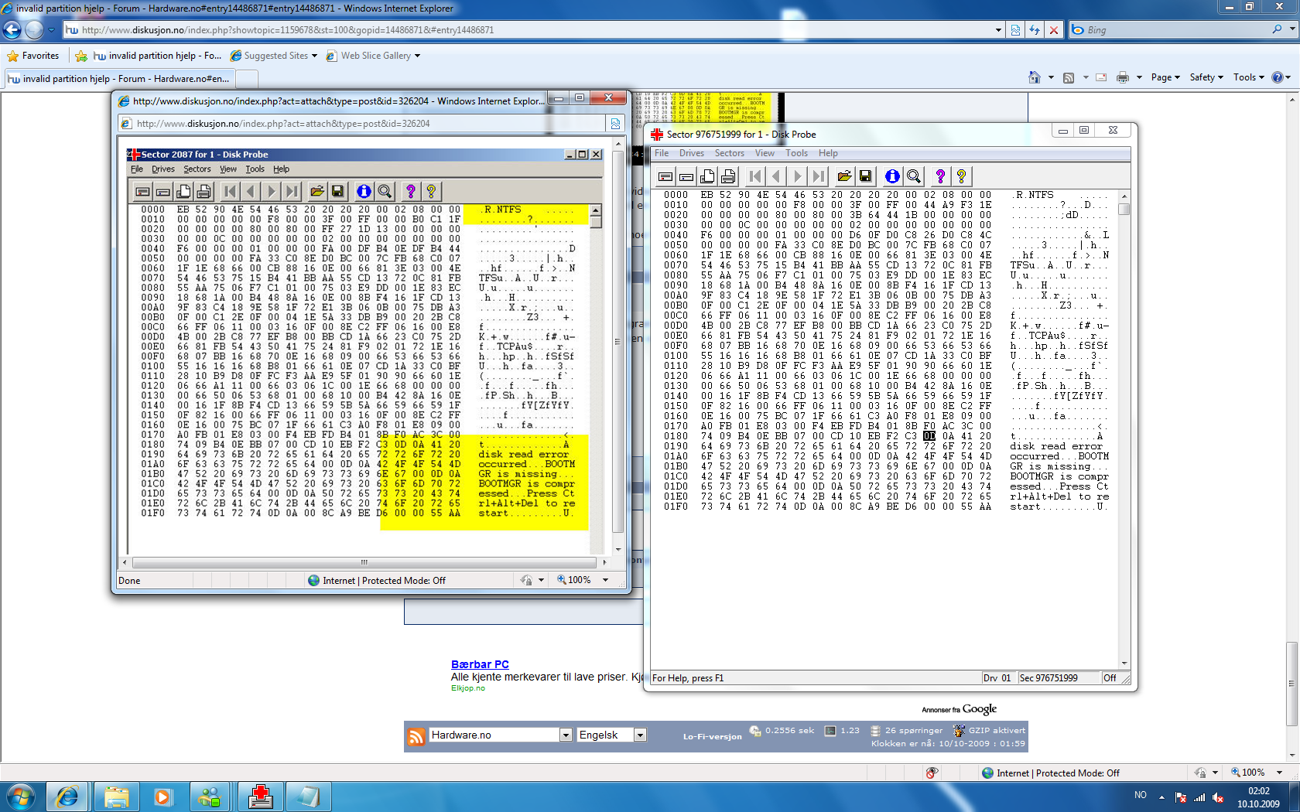The image size is (1300, 812).
Task: Click horizontal scrollbar of popup IE window
Action: [x=364, y=562]
